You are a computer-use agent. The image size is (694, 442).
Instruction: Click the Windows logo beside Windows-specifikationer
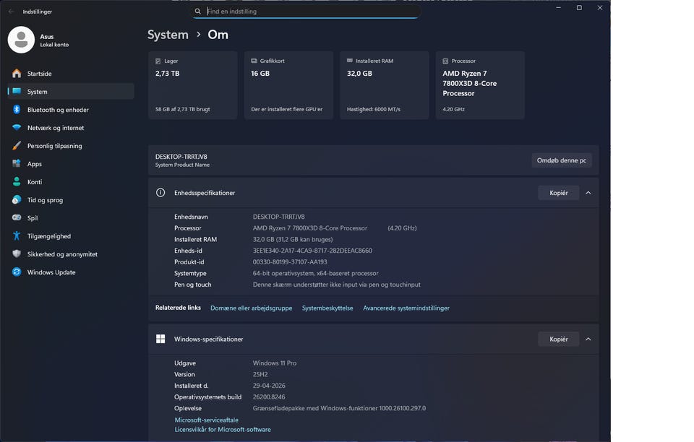[160, 339]
